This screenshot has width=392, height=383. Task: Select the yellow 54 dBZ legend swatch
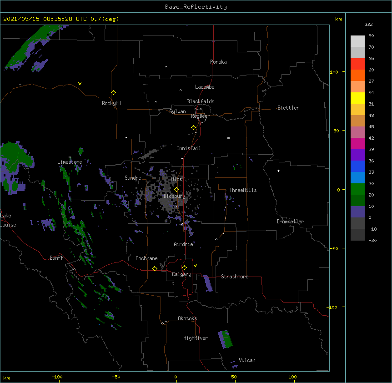357,98
